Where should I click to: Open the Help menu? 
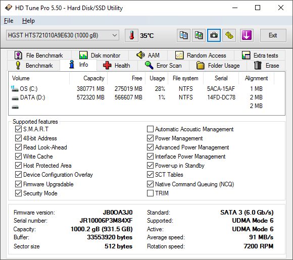[x=28, y=21]
